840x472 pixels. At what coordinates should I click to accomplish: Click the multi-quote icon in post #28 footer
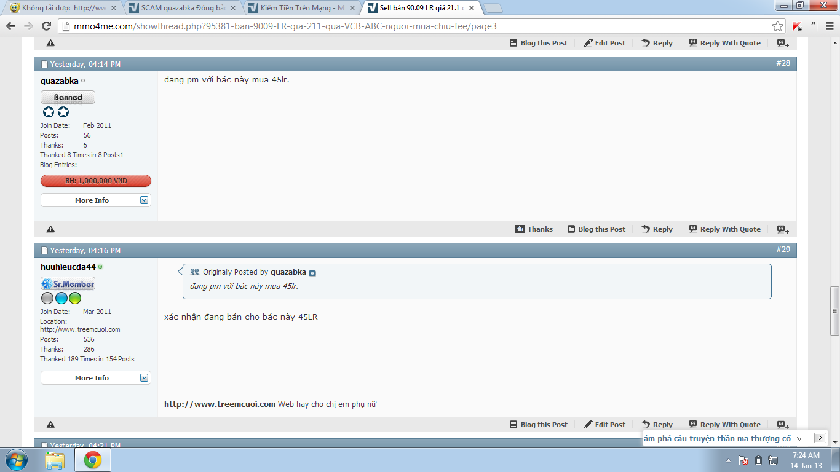pos(782,229)
